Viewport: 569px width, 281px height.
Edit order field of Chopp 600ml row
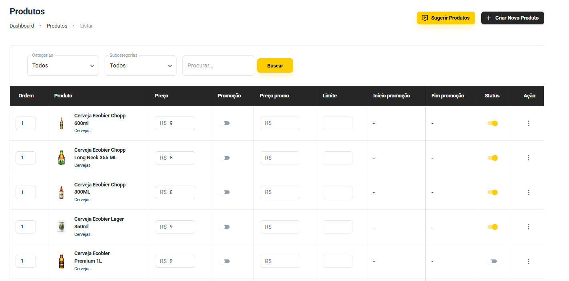26,123
